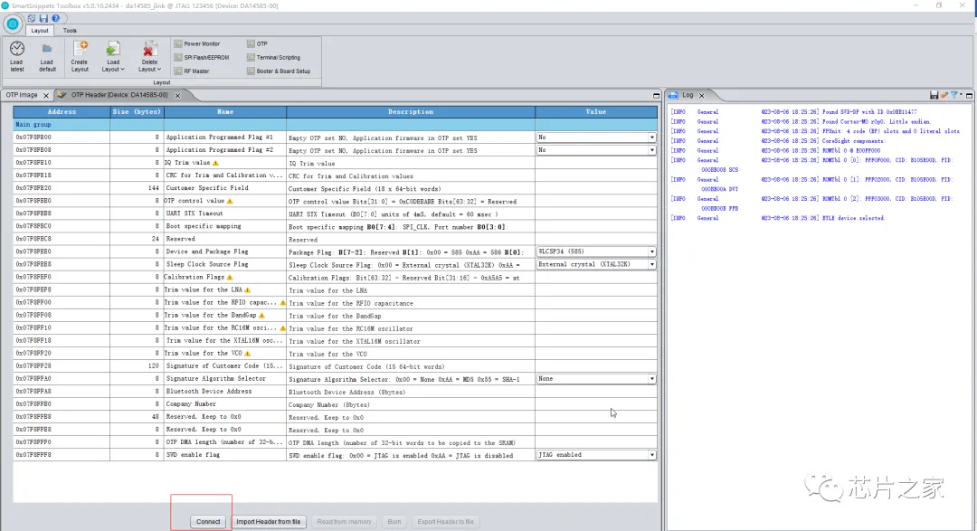Open the log filter funnel icon
Viewport: 977px width, 531px height.
(954, 95)
